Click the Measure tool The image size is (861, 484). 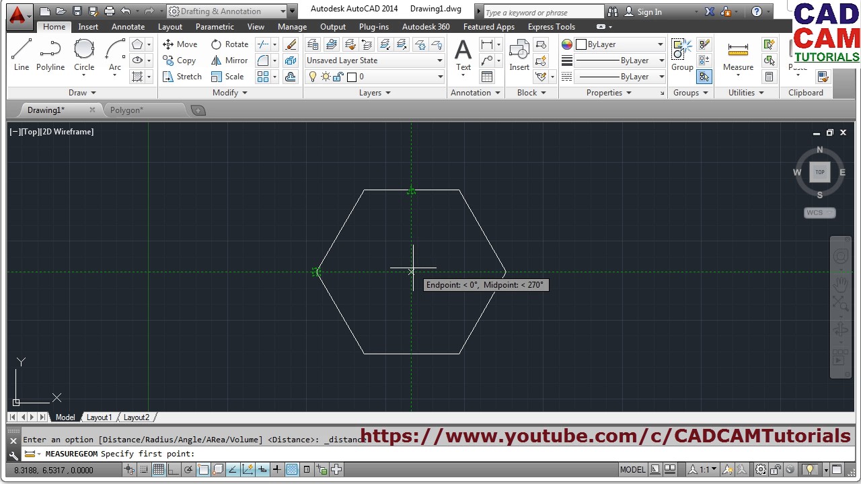pos(738,55)
